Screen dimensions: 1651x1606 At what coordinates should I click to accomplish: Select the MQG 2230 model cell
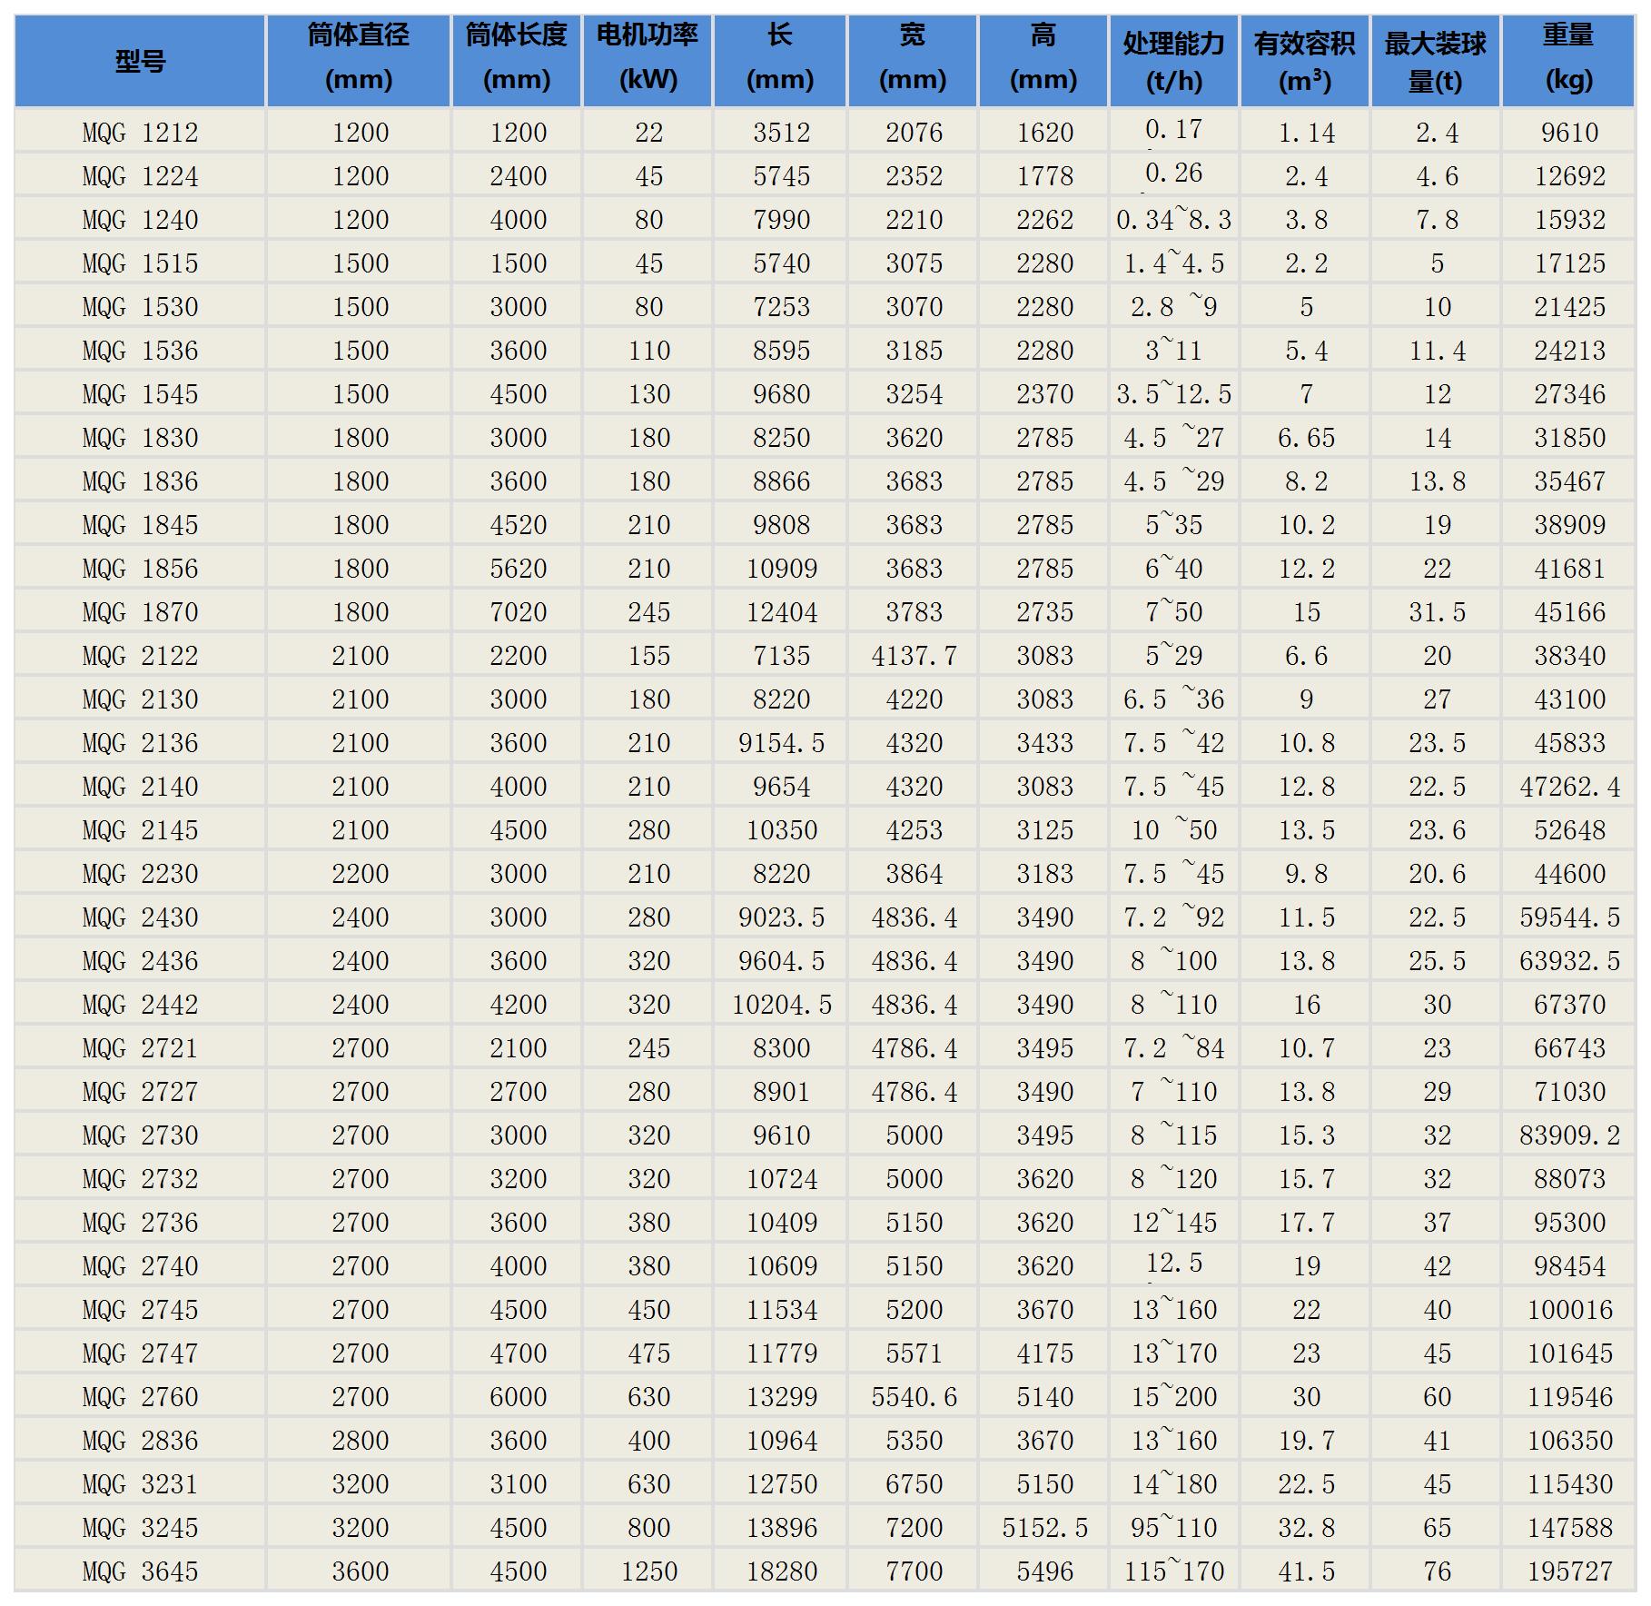click(140, 874)
